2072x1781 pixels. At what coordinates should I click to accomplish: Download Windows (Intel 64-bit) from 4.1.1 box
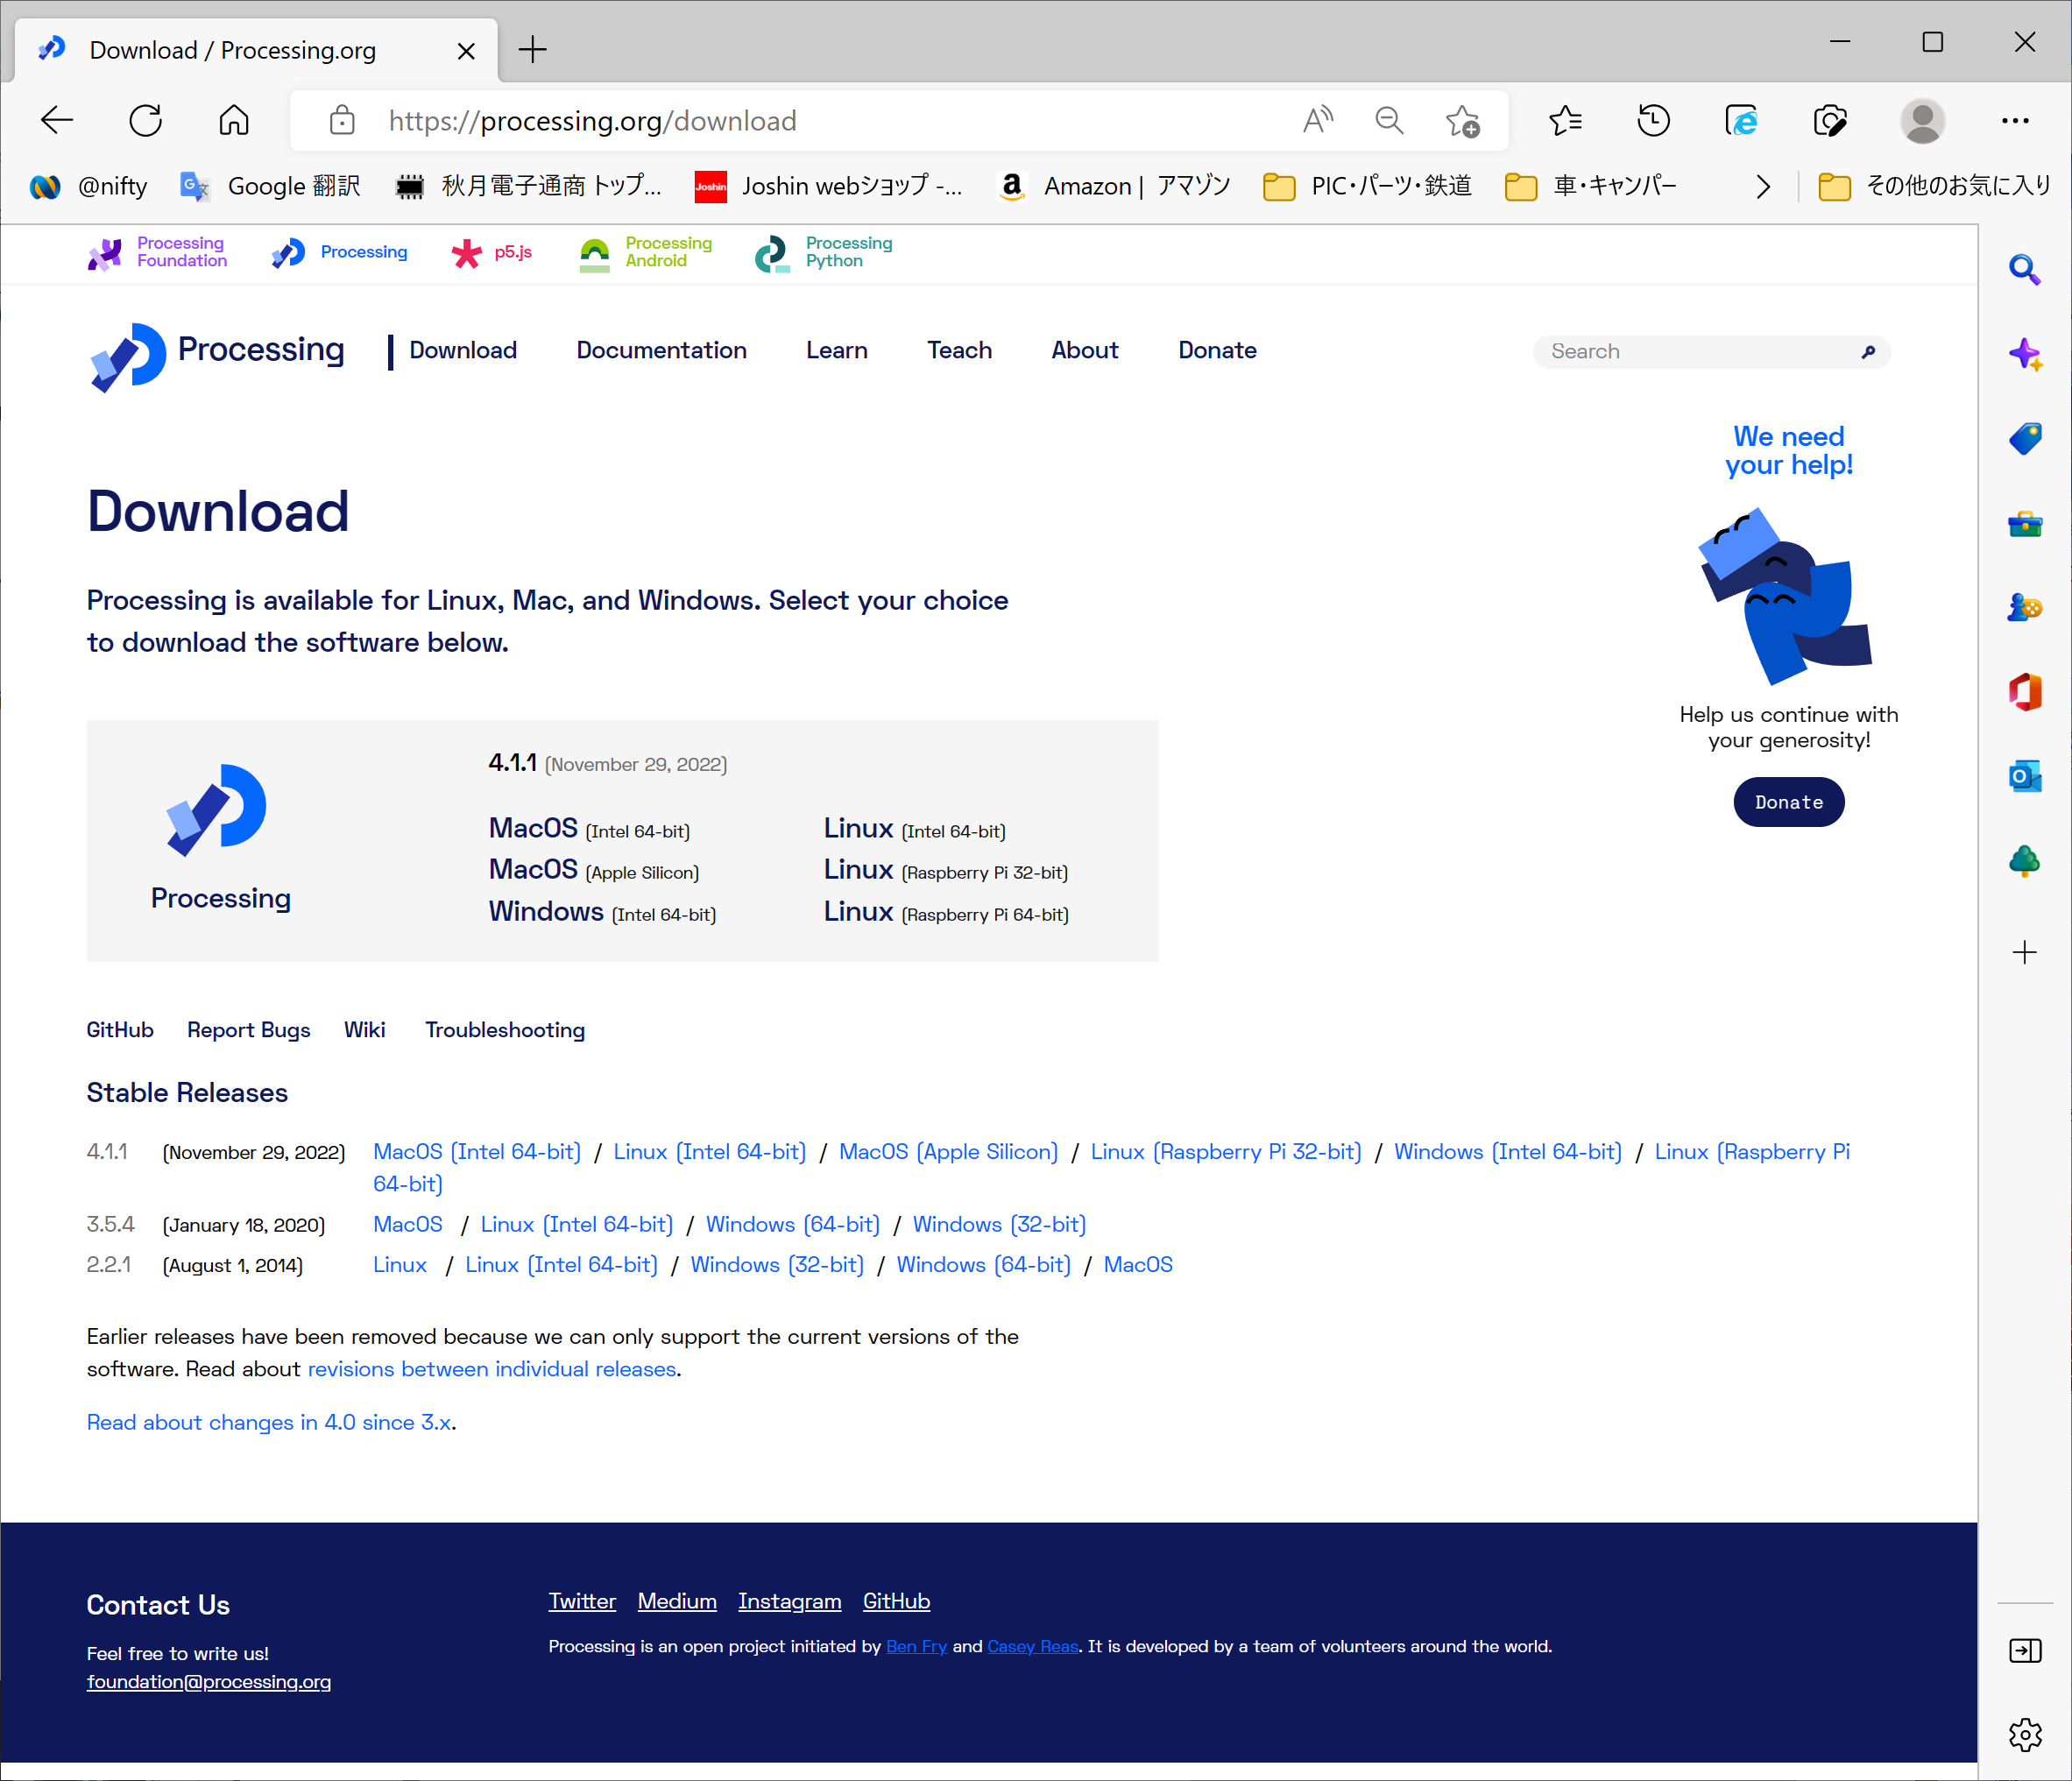(602, 911)
